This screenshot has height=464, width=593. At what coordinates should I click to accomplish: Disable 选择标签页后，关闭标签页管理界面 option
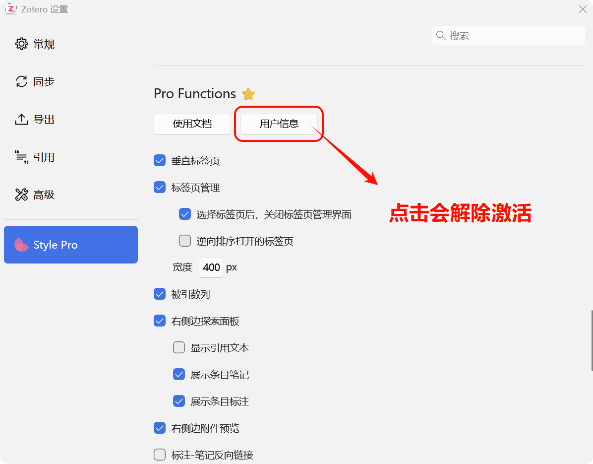point(185,214)
